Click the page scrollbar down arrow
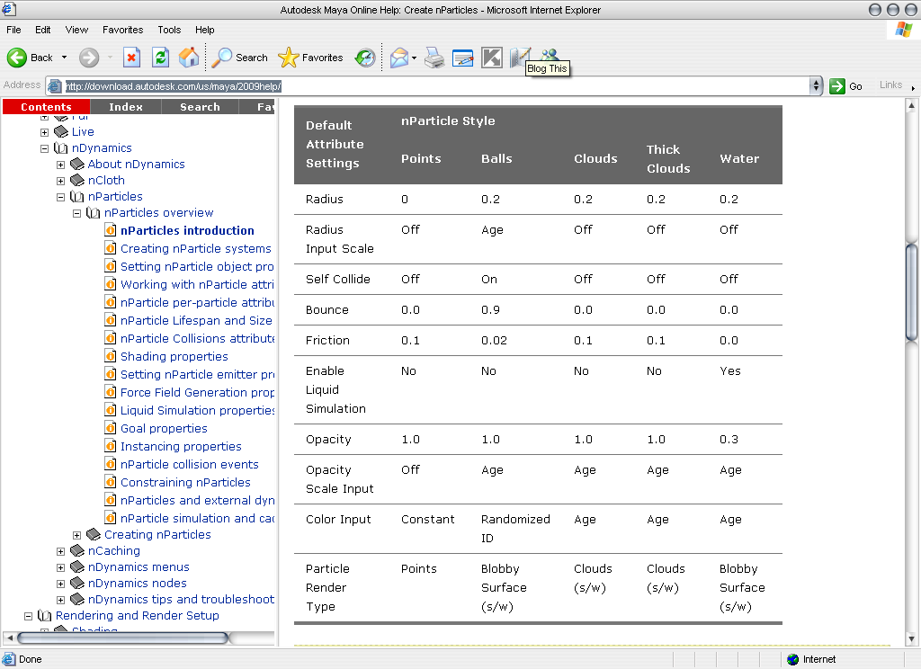This screenshot has height=669, width=921. [x=912, y=639]
